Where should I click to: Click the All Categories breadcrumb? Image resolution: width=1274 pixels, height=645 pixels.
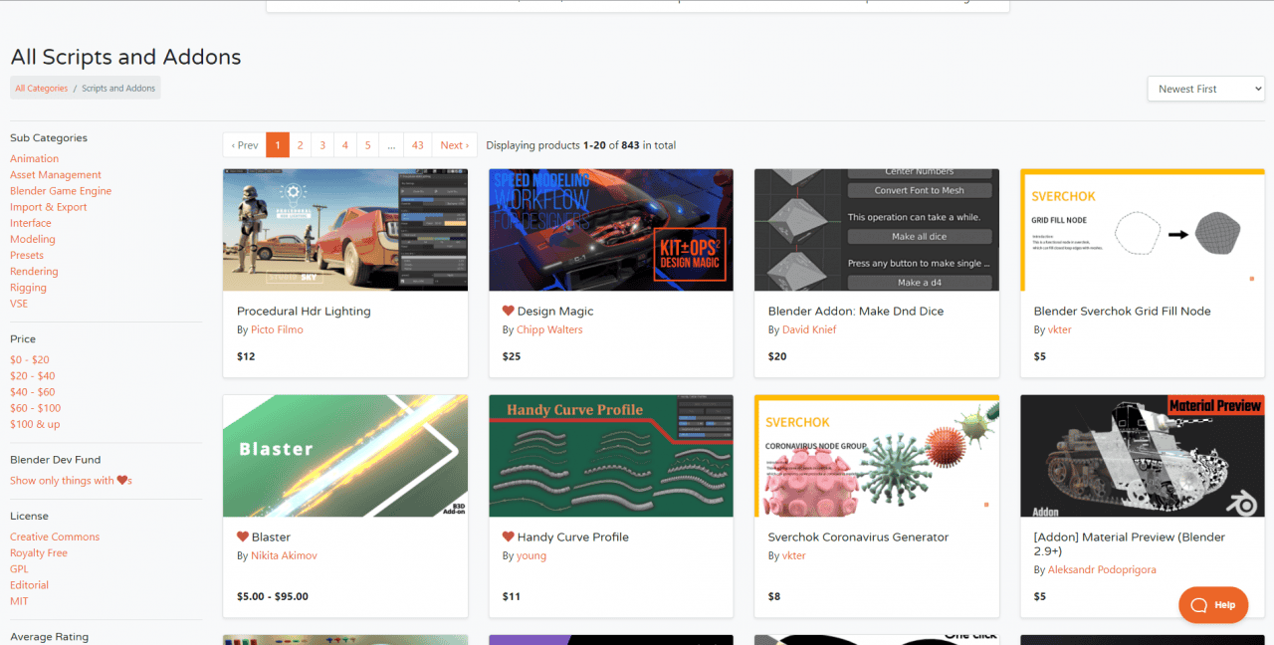point(41,88)
